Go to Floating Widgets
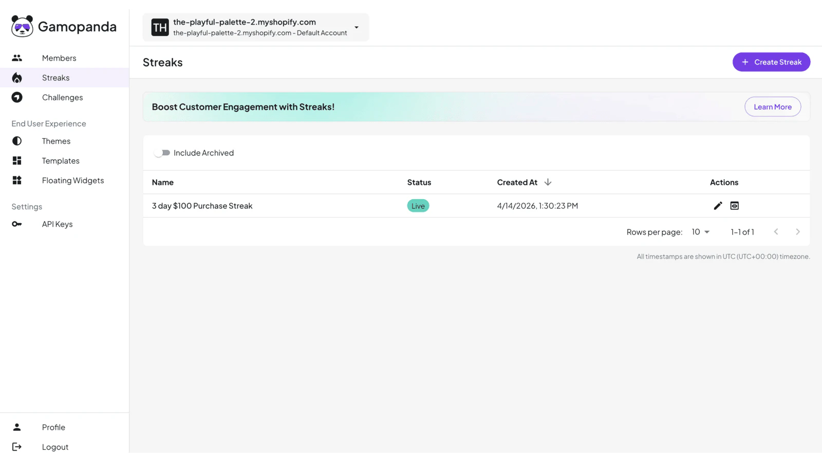The width and height of the screenshot is (822, 462). coord(64,180)
